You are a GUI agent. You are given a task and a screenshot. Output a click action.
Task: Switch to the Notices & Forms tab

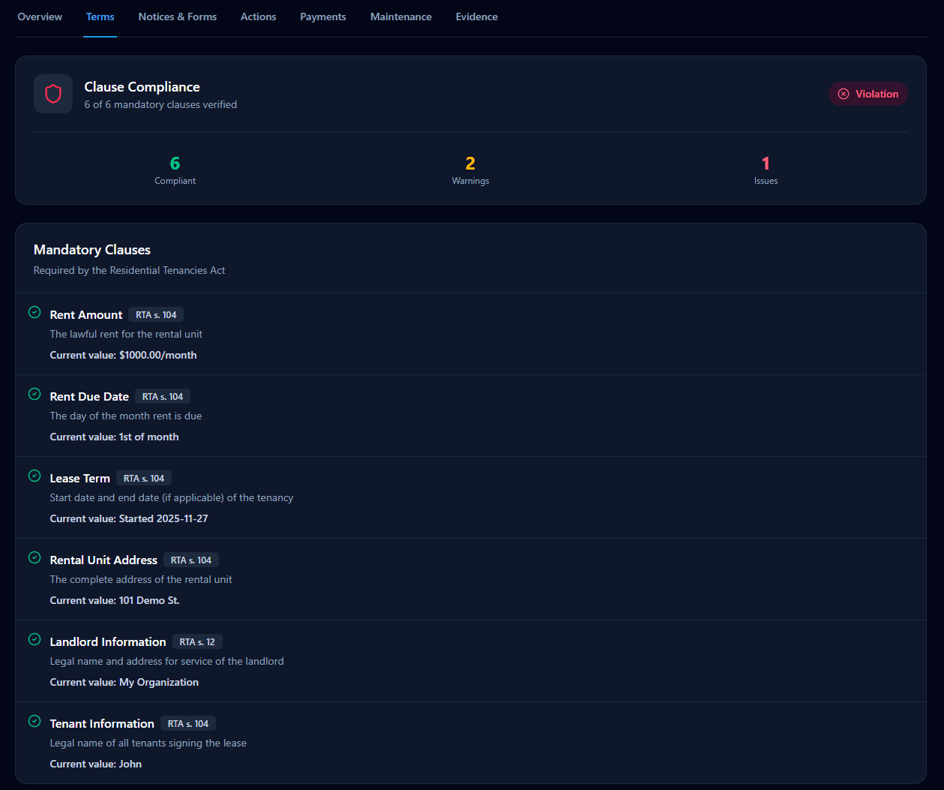coord(178,17)
